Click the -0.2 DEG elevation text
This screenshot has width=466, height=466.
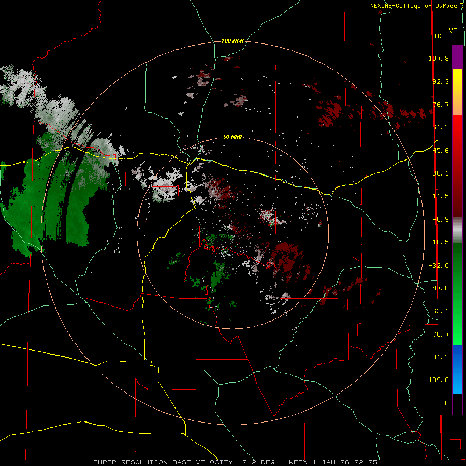tap(256, 462)
